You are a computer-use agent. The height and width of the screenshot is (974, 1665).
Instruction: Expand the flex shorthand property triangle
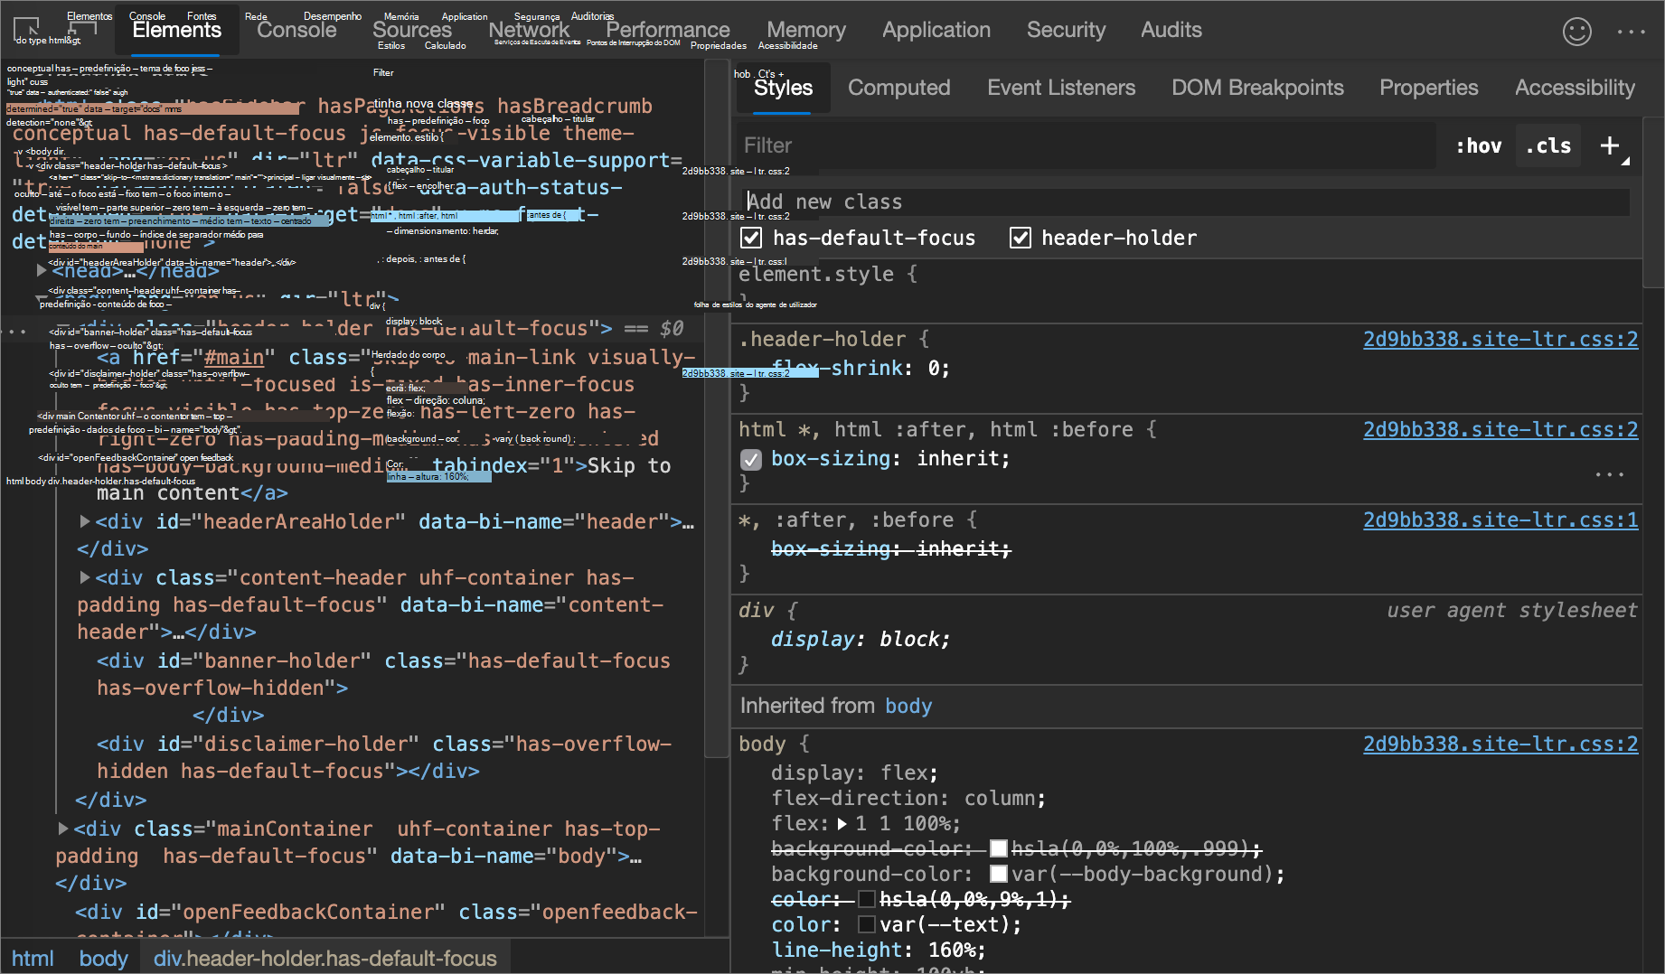[842, 823]
